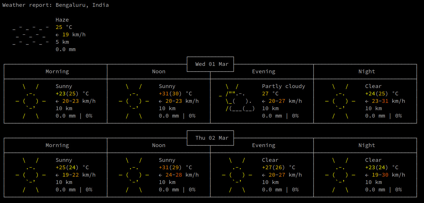Click temperature '+25(24) °C' Thu Morning
This screenshot has width=424, height=203.
pyautogui.click(x=72, y=168)
